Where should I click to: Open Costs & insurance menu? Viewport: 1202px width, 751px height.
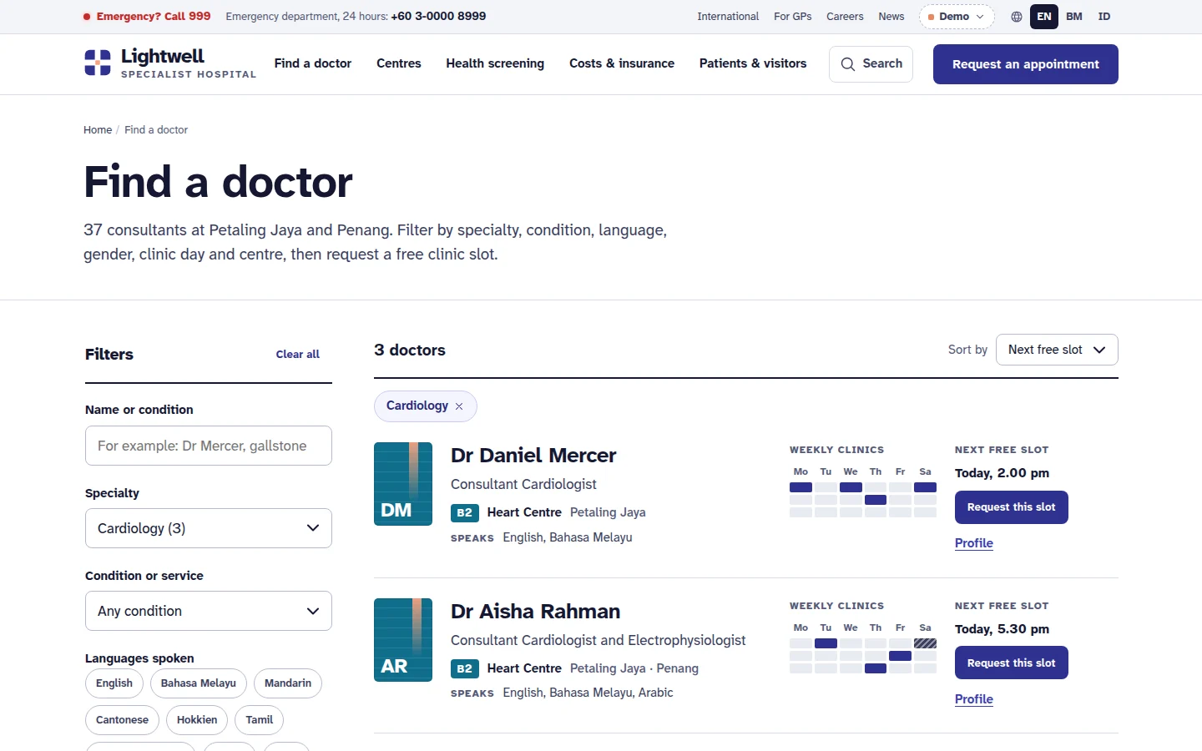click(x=622, y=63)
